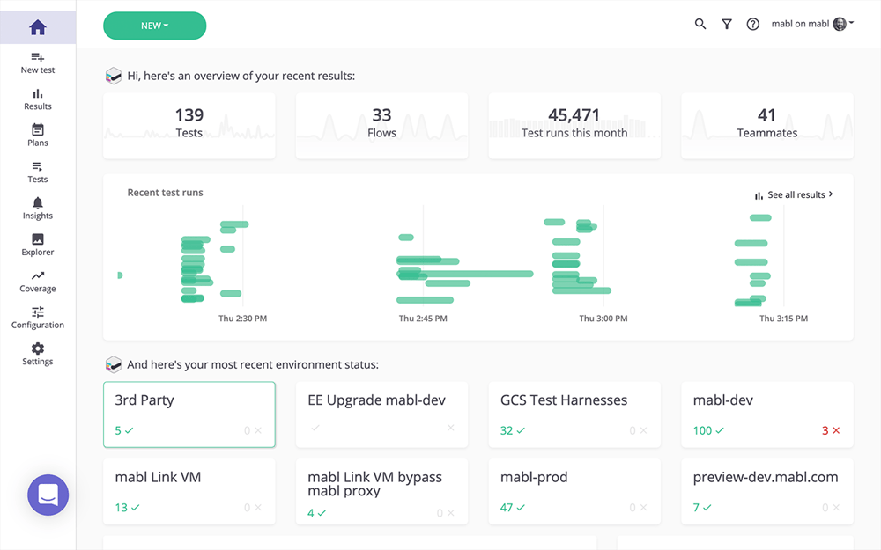Open the 139 Tests summary card
This screenshot has height=550, width=881.
189,125
